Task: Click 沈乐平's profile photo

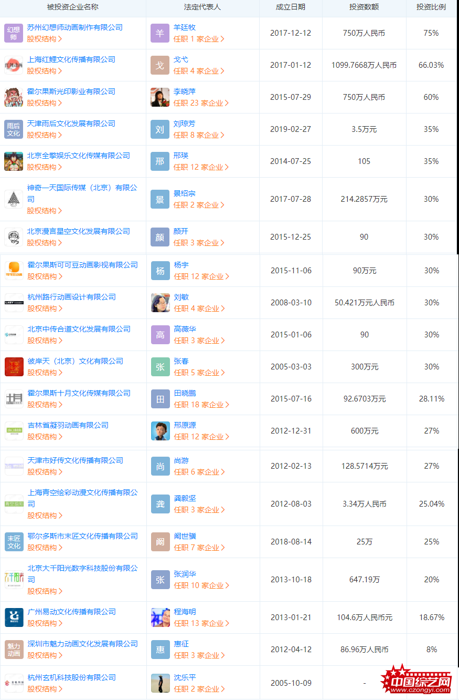Action: pyautogui.click(x=161, y=683)
